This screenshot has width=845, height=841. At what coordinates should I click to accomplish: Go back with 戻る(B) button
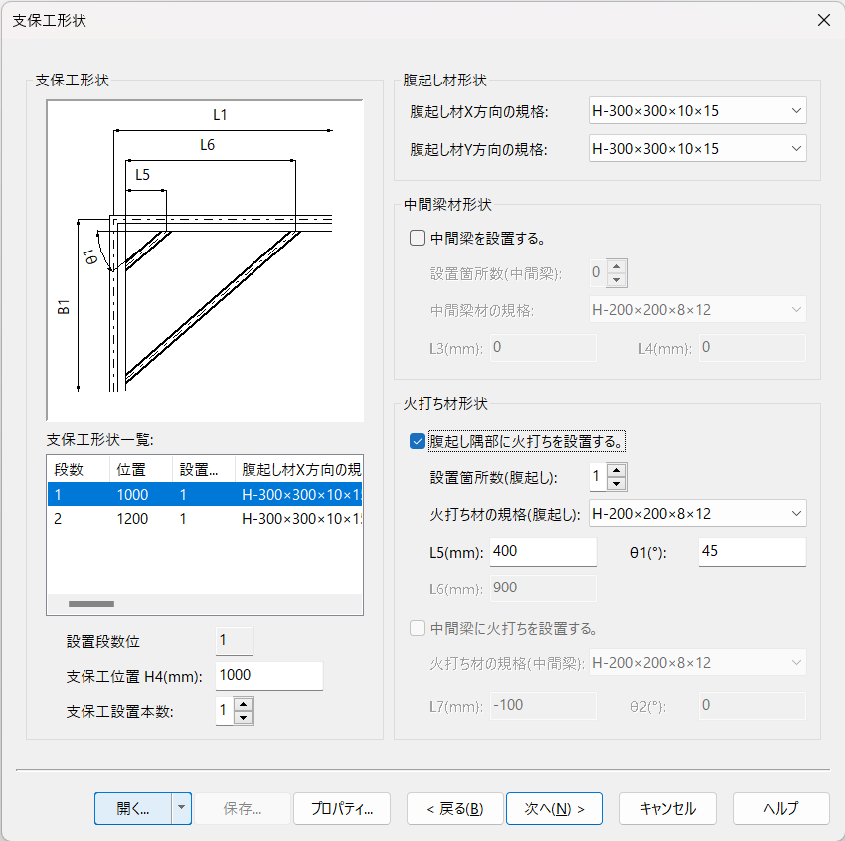pyautogui.click(x=455, y=808)
